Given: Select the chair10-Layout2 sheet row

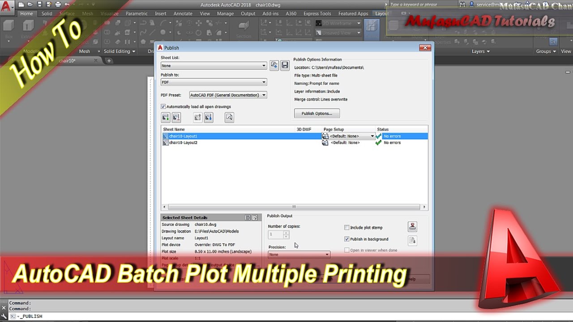Looking at the screenshot, I should (x=295, y=143).
